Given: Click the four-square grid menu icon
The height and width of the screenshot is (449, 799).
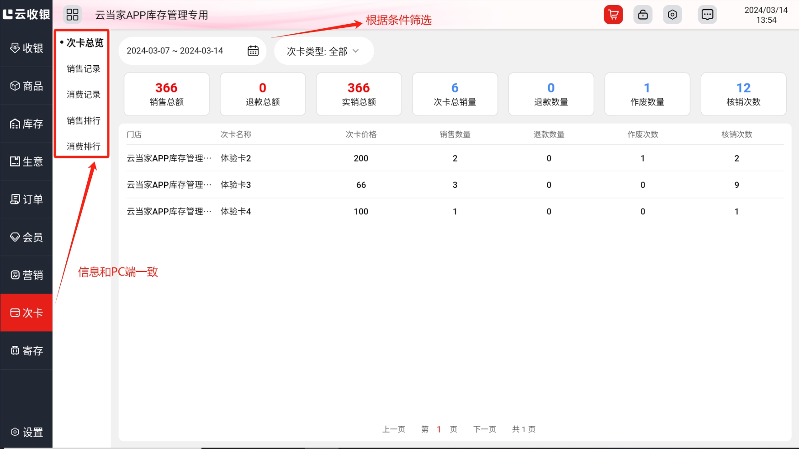Looking at the screenshot, I should click(72, 15).
